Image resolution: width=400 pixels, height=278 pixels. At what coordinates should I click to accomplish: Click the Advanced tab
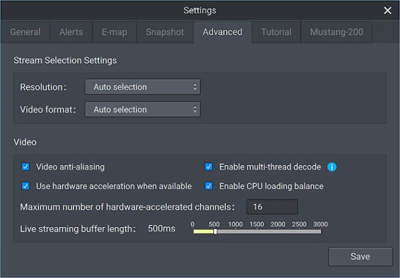[x=222, y=32]
